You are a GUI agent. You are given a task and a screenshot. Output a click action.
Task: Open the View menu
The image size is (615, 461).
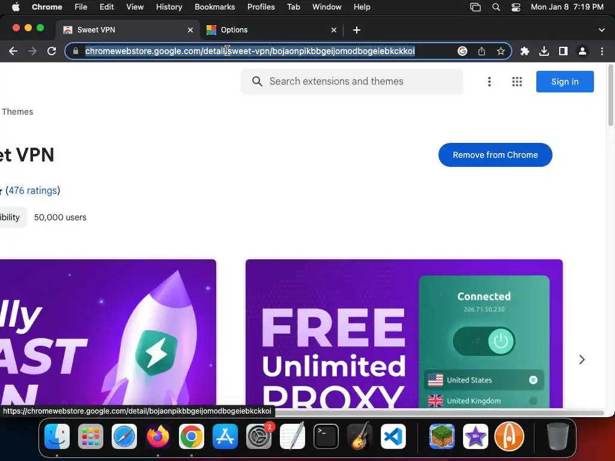pos(135,7)
